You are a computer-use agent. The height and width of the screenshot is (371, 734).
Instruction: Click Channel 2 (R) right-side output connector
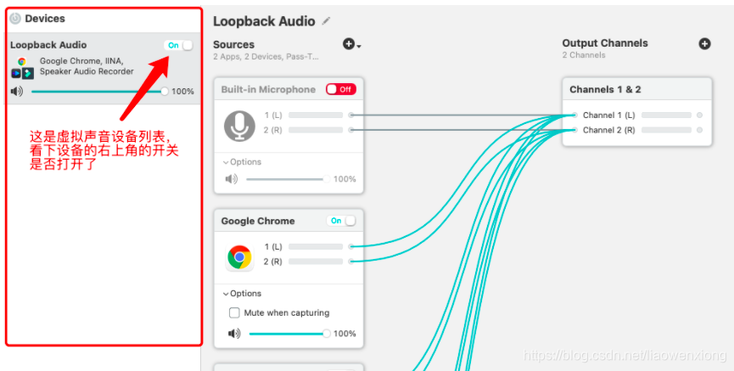[x=699, y=130]
